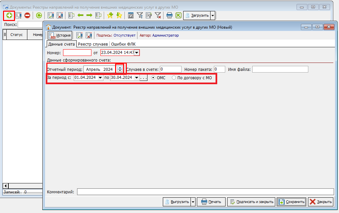The width and height of the screenshot is (339, 213).
Task: Click the printer icon in main toolbar
Action: pos(169,15)
